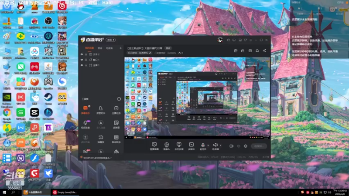Add a new scene with plus

(x=121, y=48)
